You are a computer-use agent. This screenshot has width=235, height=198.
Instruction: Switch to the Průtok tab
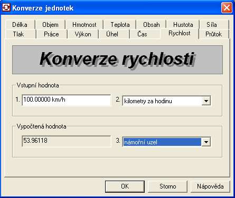(x=213, y=34)
